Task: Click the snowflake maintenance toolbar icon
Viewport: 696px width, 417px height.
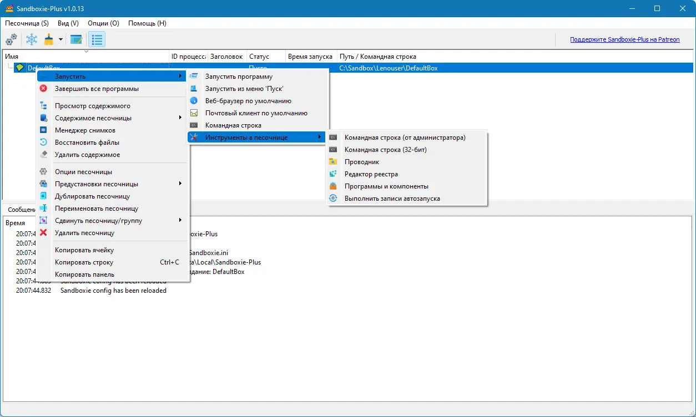Action: (x=32, y=39)
